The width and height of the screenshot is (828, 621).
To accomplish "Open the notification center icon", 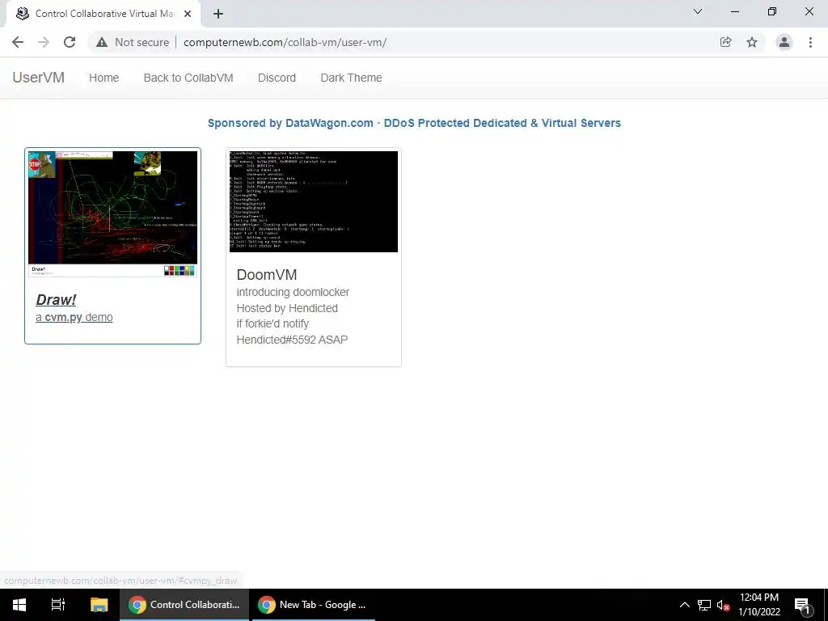I will [802, 606].
